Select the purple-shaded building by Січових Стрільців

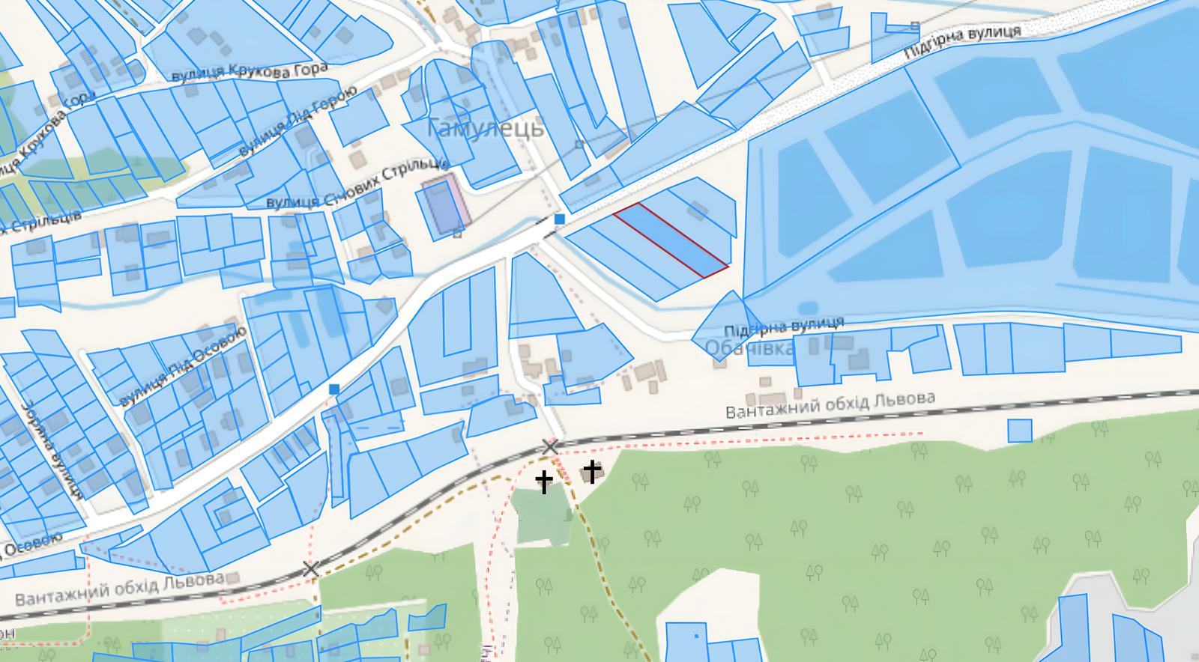(x=446, y=207)
